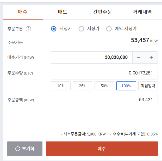162x161 pixels.
Task: Increase the price with the plus button
Action: [151, 58]
